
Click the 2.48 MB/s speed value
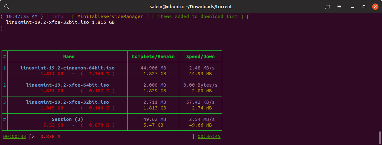pos(202,68)
